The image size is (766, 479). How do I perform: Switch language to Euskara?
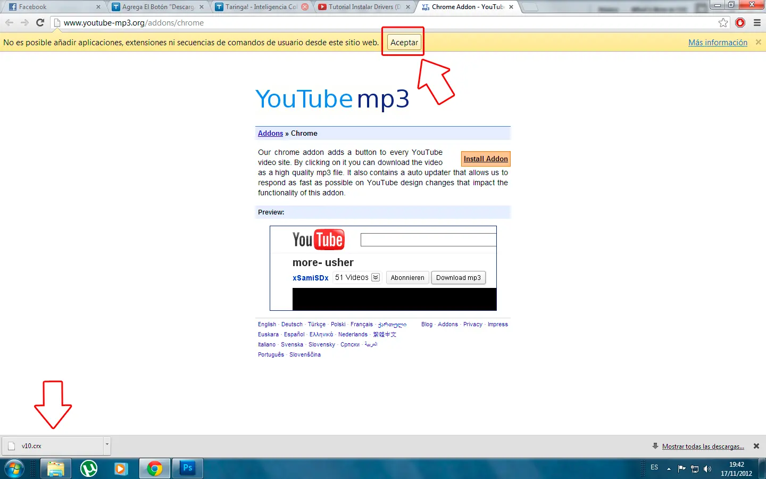click(x=268, y=334)
